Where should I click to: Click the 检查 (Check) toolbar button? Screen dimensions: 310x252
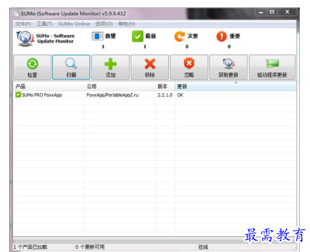(32, 67)
